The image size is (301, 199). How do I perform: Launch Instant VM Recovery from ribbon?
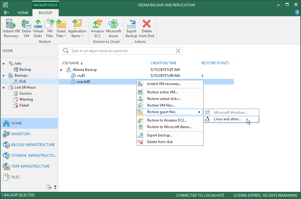(x=11, y=28)
